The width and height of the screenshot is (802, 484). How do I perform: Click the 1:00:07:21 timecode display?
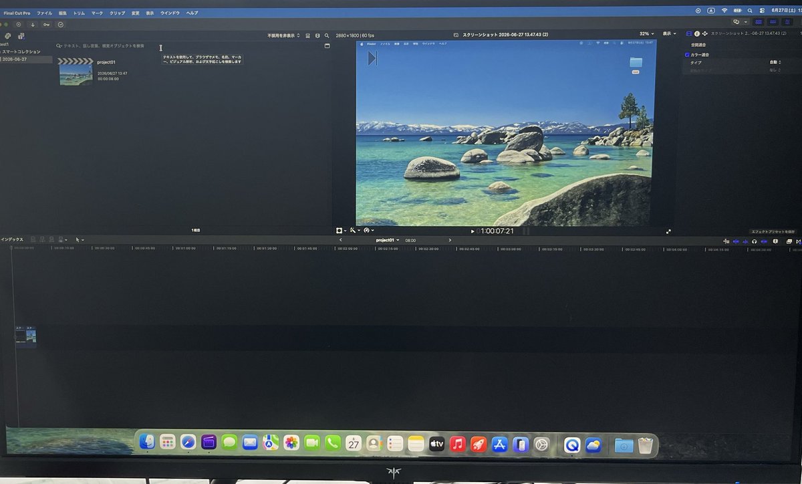[x=497, y=231]
